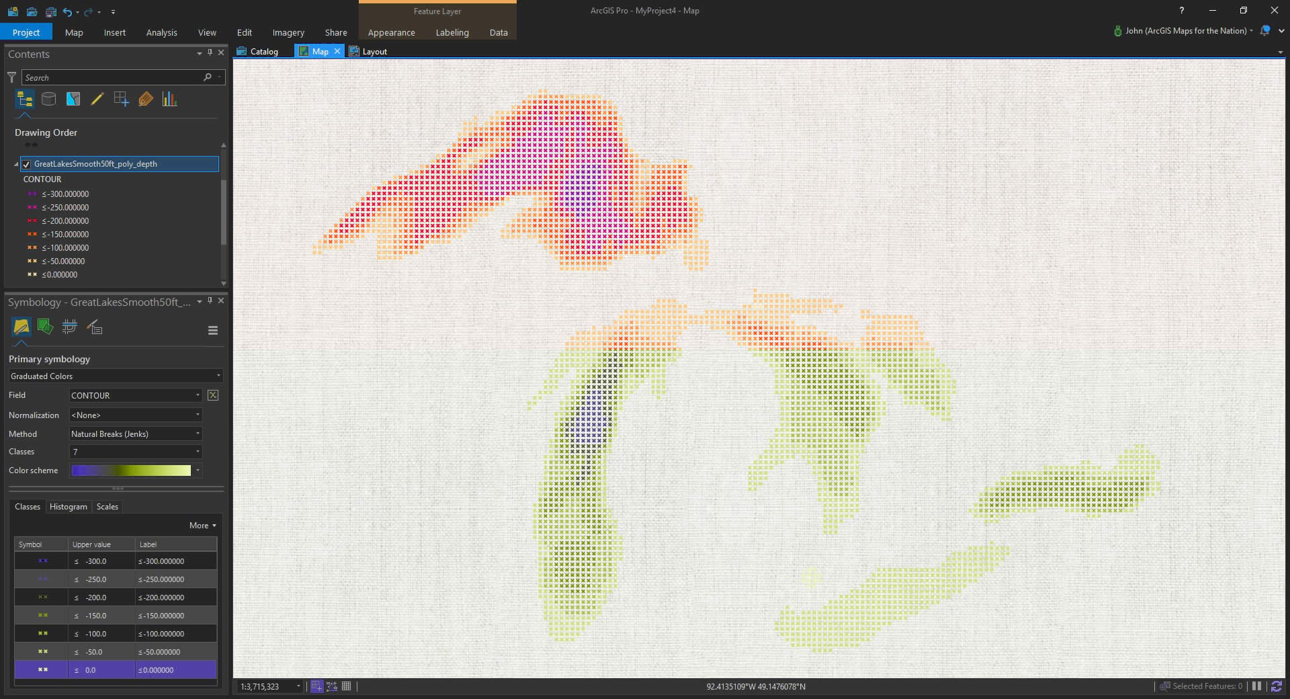Open the Graduated Colors symbology dropdown
The image size is (1290, 699).
click(116, 376)
